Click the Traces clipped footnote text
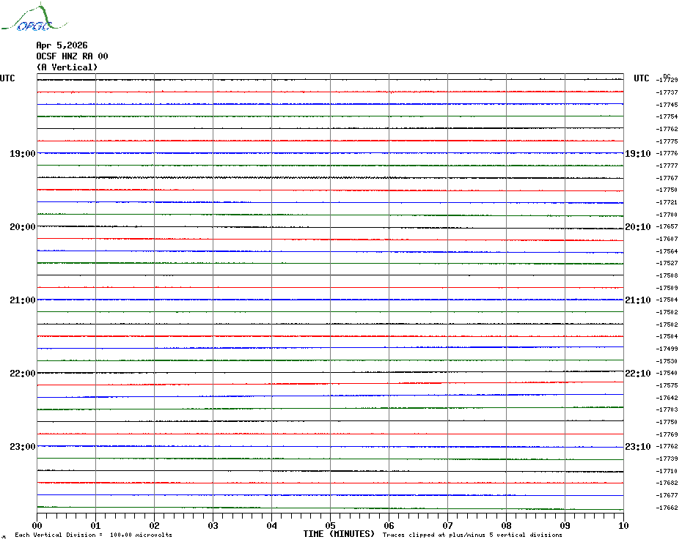The width and height of the screenshot is (682, 545). 472,535
